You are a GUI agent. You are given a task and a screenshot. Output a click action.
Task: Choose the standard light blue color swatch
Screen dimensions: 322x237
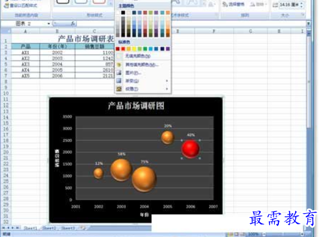coord(151,49)
